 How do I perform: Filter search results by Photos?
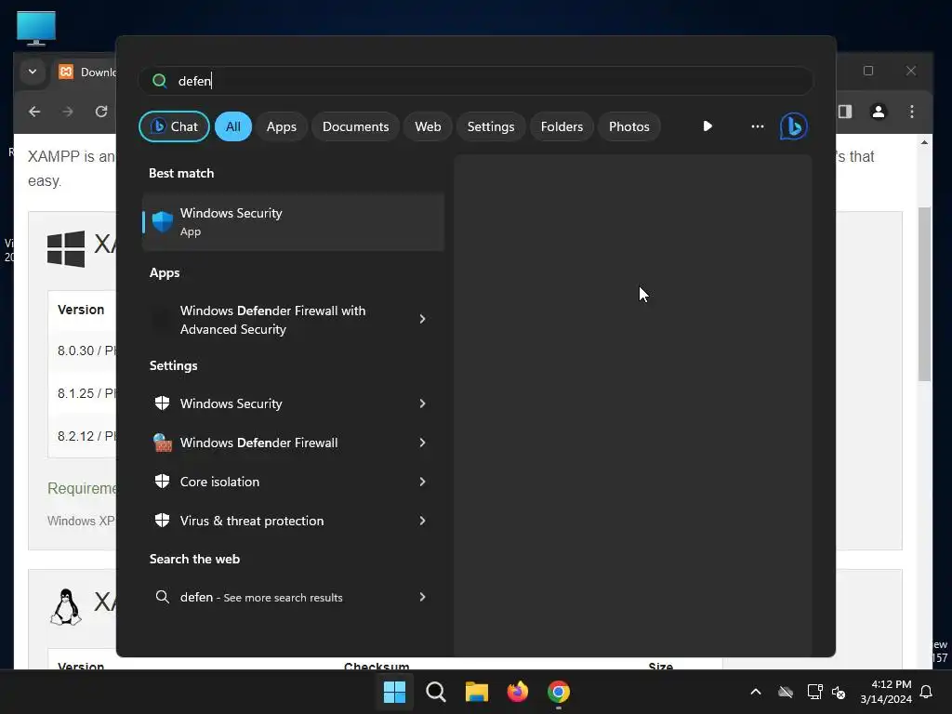pyautogui.click(x=629, y=126)
